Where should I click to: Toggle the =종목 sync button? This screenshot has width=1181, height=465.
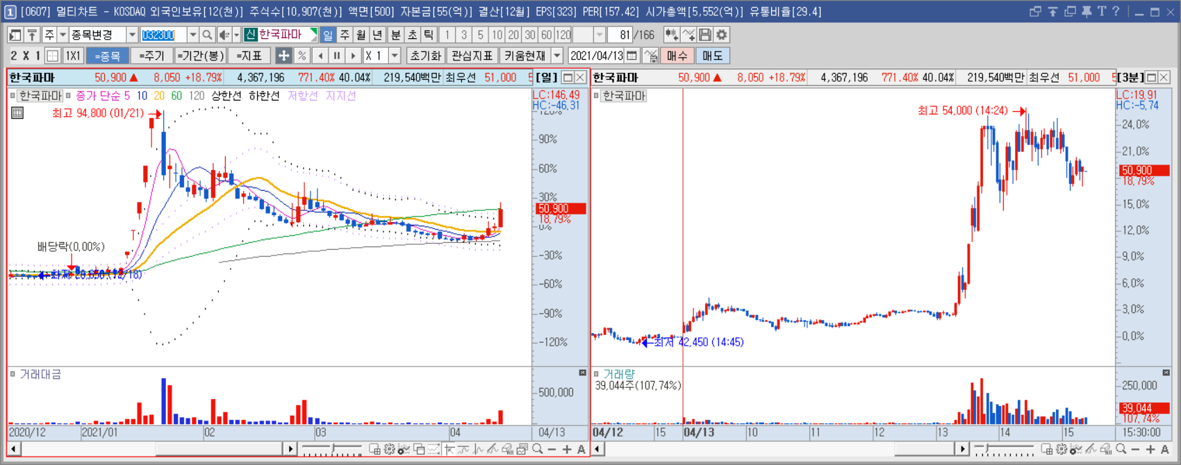tap(108, 56)
